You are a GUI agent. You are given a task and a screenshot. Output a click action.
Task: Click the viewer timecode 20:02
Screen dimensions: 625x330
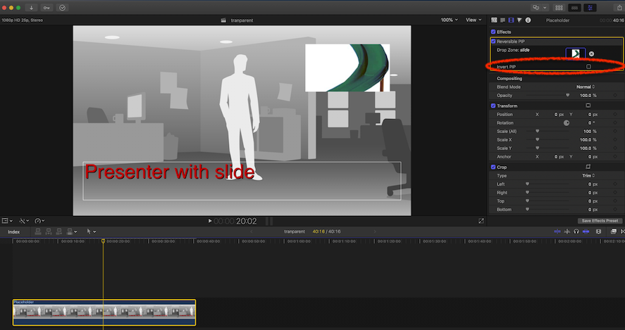[247, 221]
